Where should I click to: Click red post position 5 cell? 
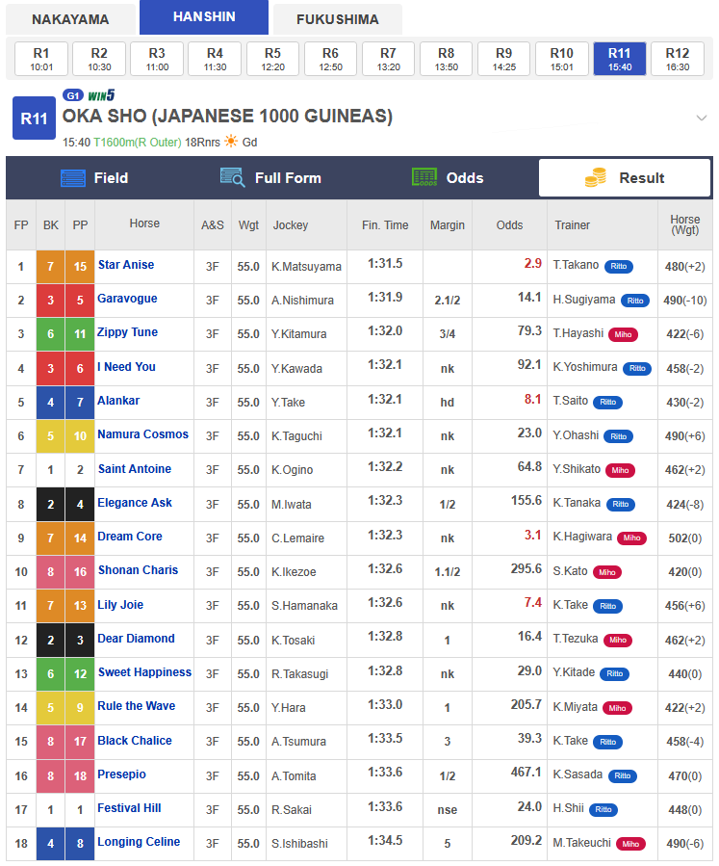point(80,301)
